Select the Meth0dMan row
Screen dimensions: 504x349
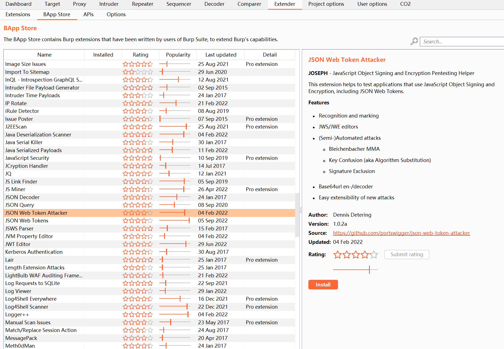coord(150,346)
